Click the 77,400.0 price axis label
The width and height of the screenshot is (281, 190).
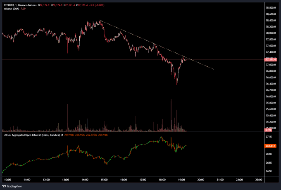pyautogui.click(x=271, y=52)
